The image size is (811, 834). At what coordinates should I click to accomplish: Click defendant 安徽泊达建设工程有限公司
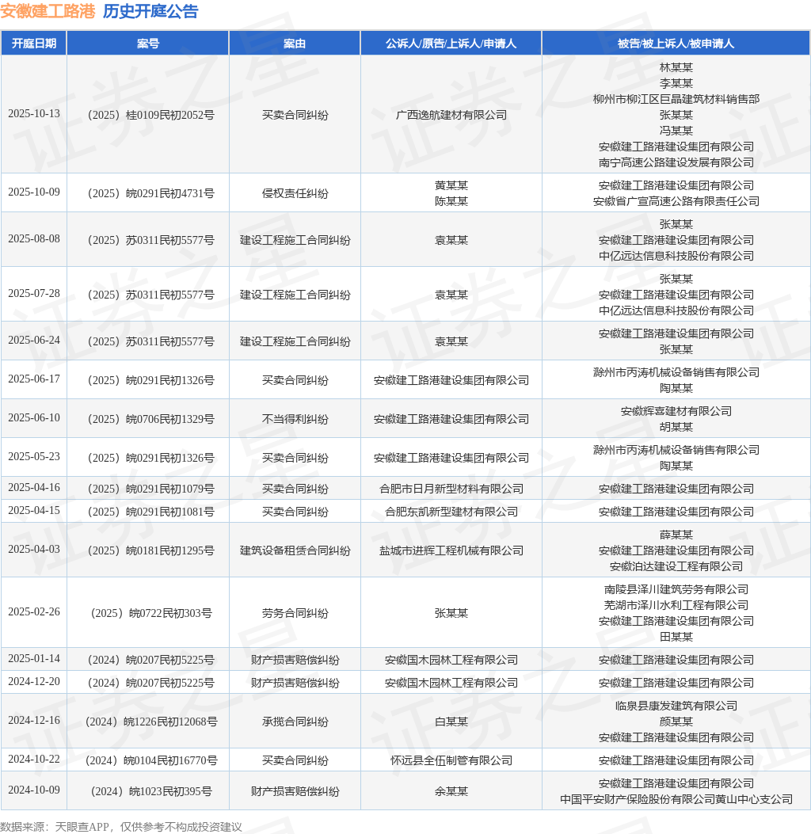(x=676, y=566)
